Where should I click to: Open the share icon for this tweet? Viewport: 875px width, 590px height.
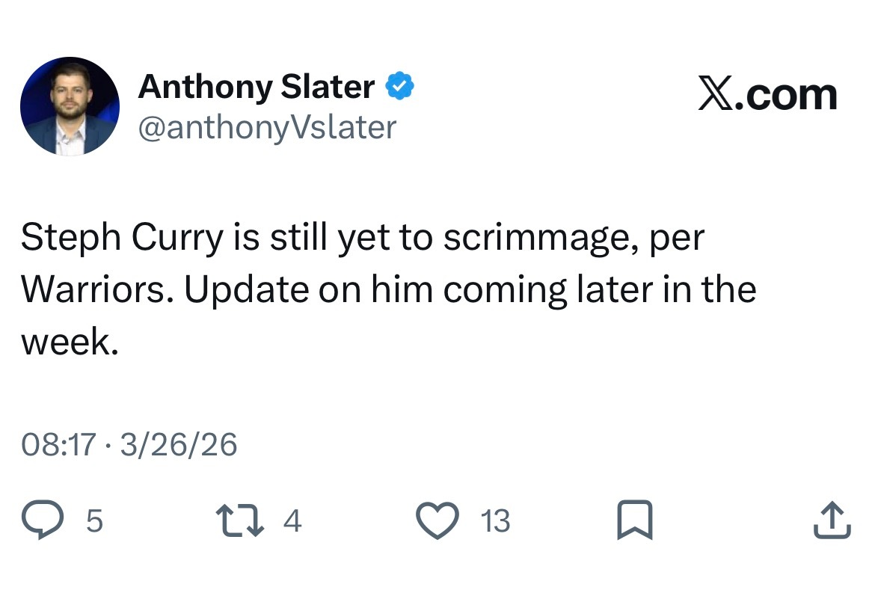pos(832,520)
